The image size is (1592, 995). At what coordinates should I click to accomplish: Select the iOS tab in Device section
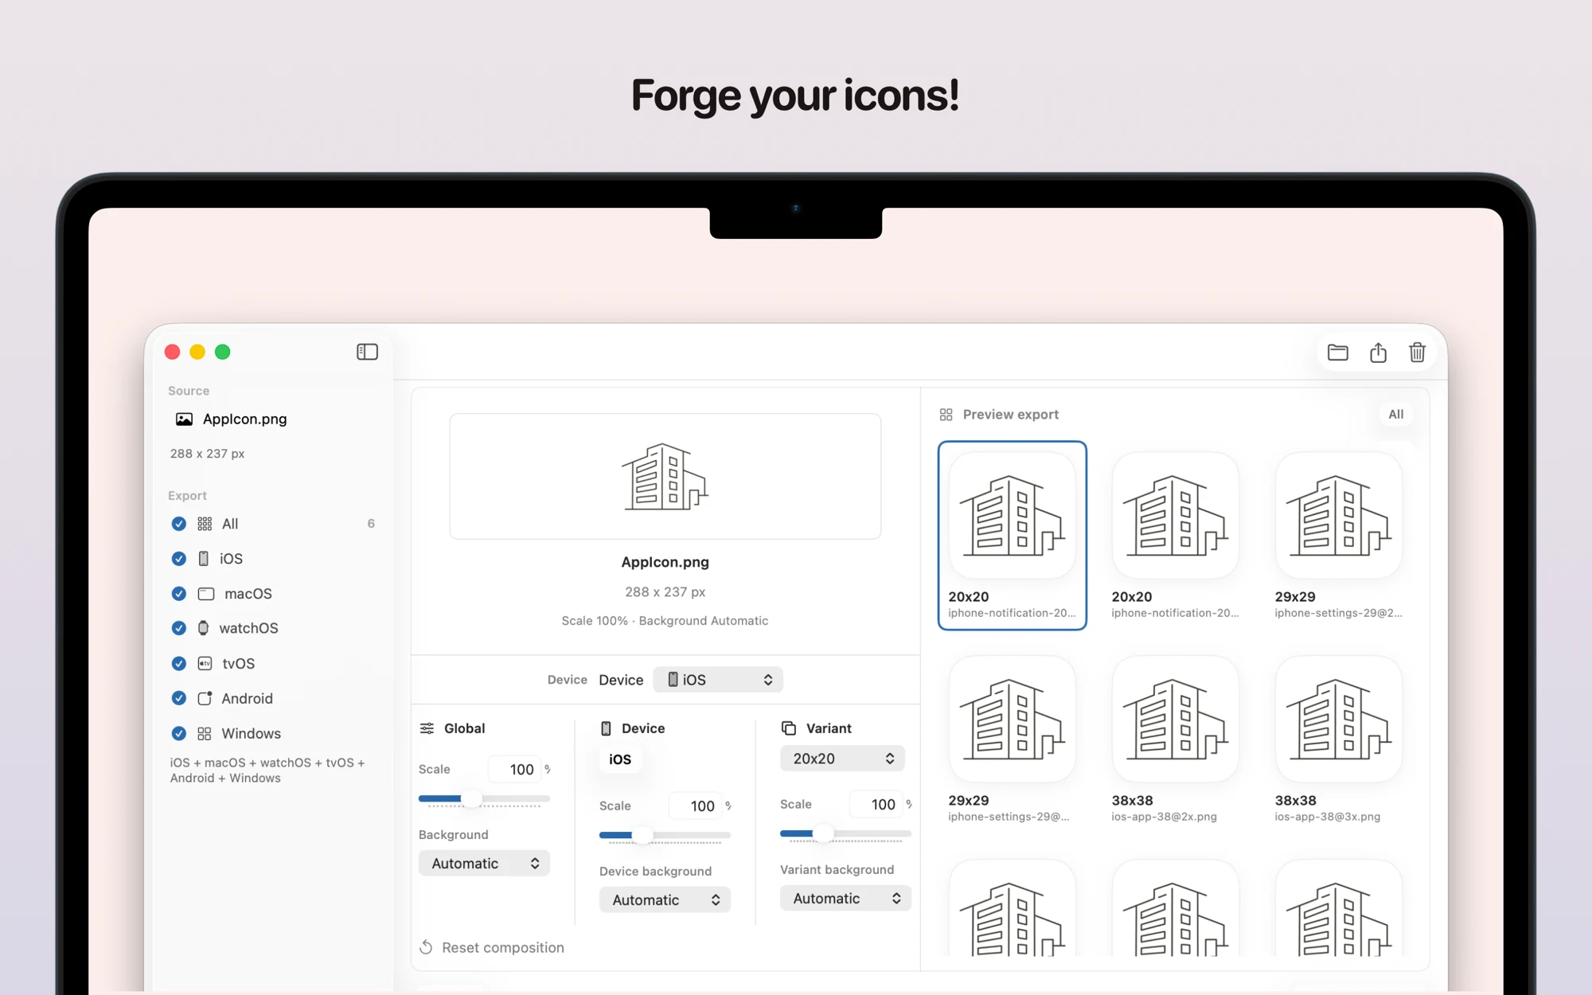click(620, 759)
